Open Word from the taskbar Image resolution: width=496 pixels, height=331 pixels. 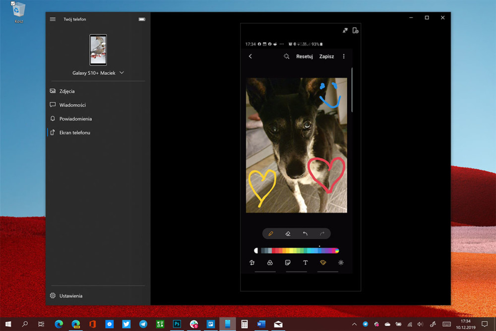[x=261, y=324]
